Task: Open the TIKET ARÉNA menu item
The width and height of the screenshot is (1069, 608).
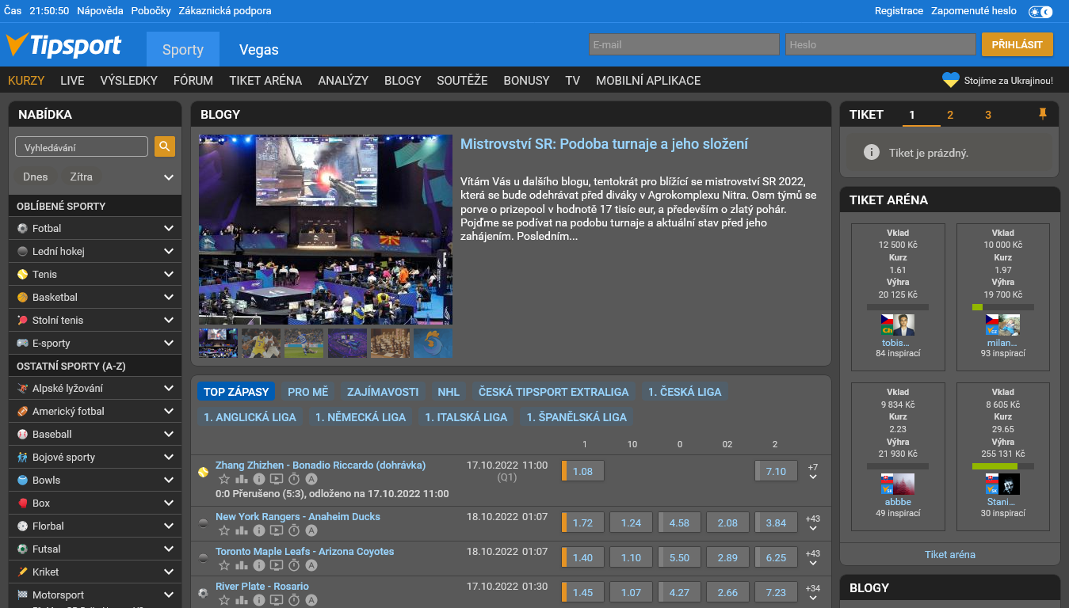Action: [265, 80]
